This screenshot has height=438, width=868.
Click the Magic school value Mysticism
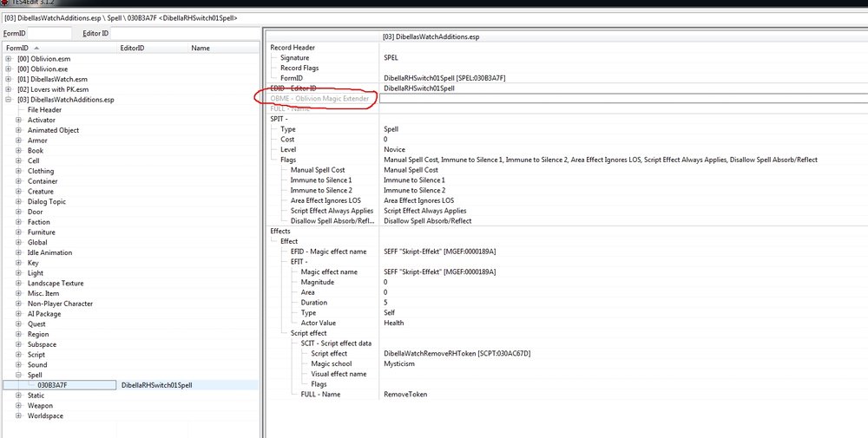pos(399,364)
